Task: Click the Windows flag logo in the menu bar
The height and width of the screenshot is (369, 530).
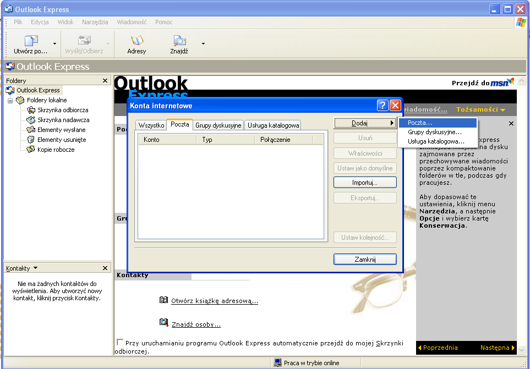Action: click(521, 23)
